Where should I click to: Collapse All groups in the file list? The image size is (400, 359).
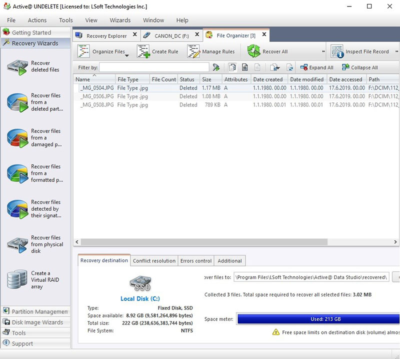[359, 67]
